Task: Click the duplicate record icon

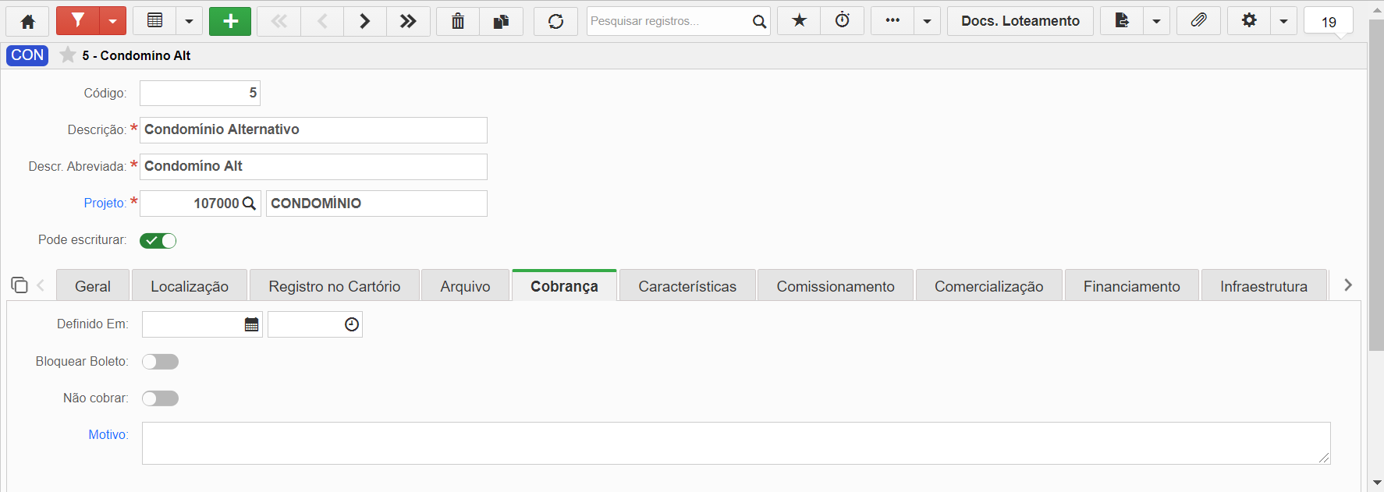Action: pyautogui.click(x=502, y=21)
